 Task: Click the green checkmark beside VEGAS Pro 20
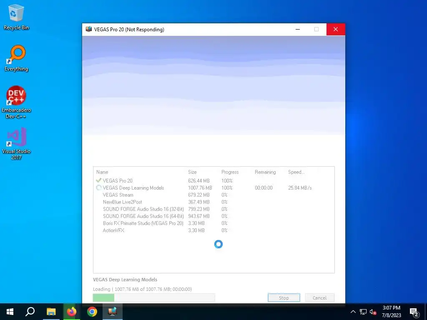(98, 180)
